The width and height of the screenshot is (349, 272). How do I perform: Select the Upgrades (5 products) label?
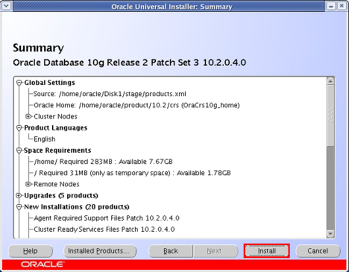point(61,196)
